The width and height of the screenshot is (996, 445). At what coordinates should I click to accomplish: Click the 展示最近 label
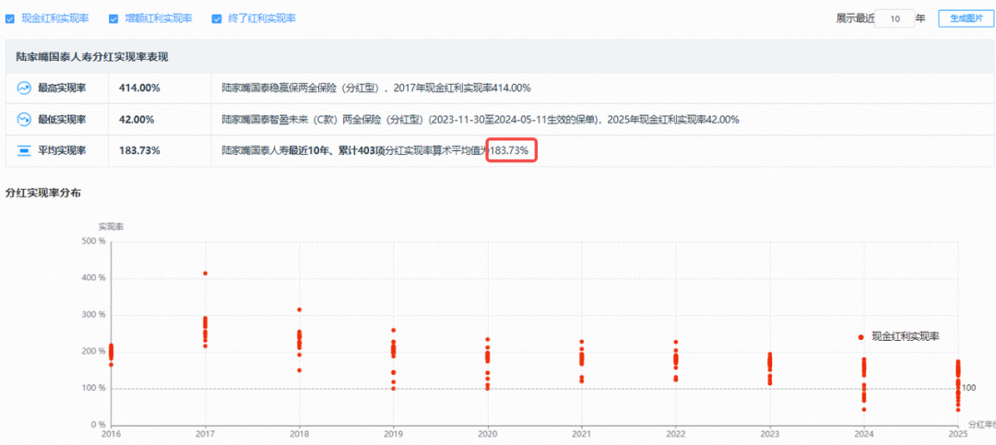[855, 19]
